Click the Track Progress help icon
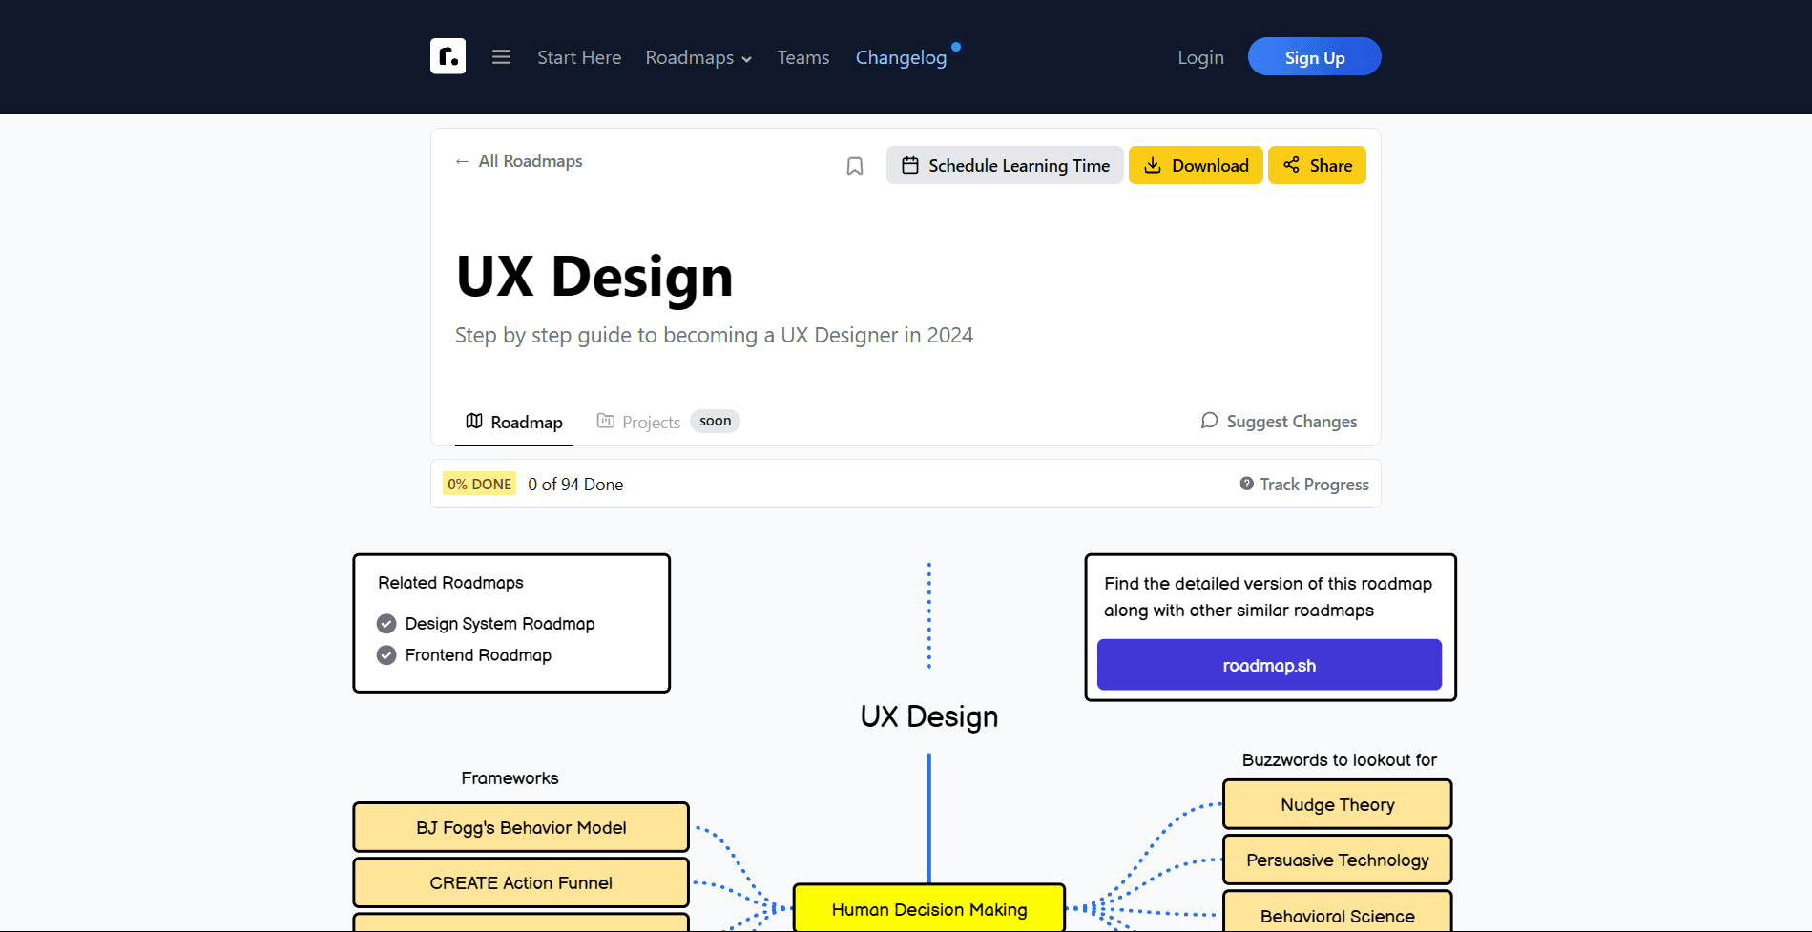 pos(1246,484)
